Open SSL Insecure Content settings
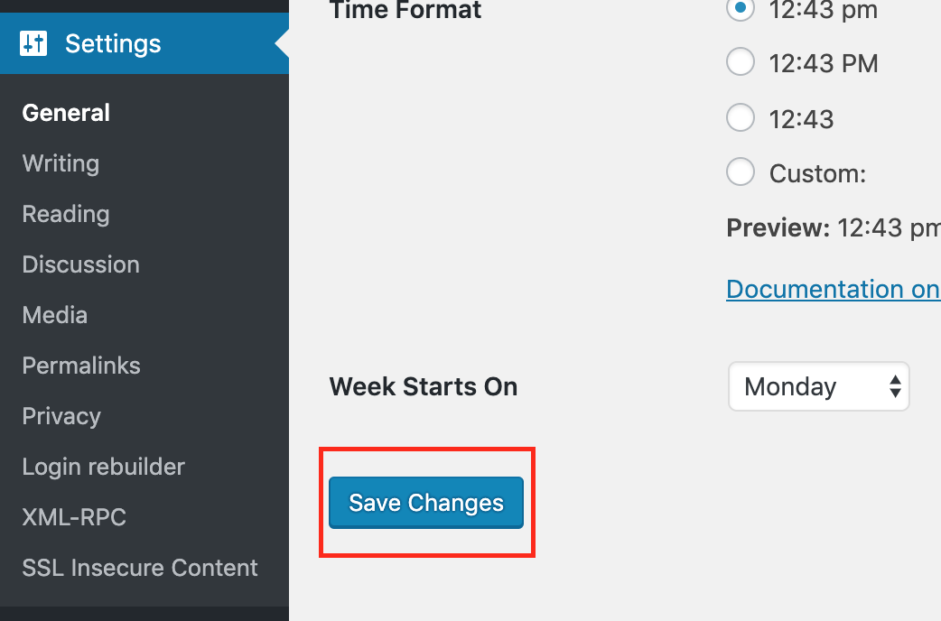 tap(140, 568)
